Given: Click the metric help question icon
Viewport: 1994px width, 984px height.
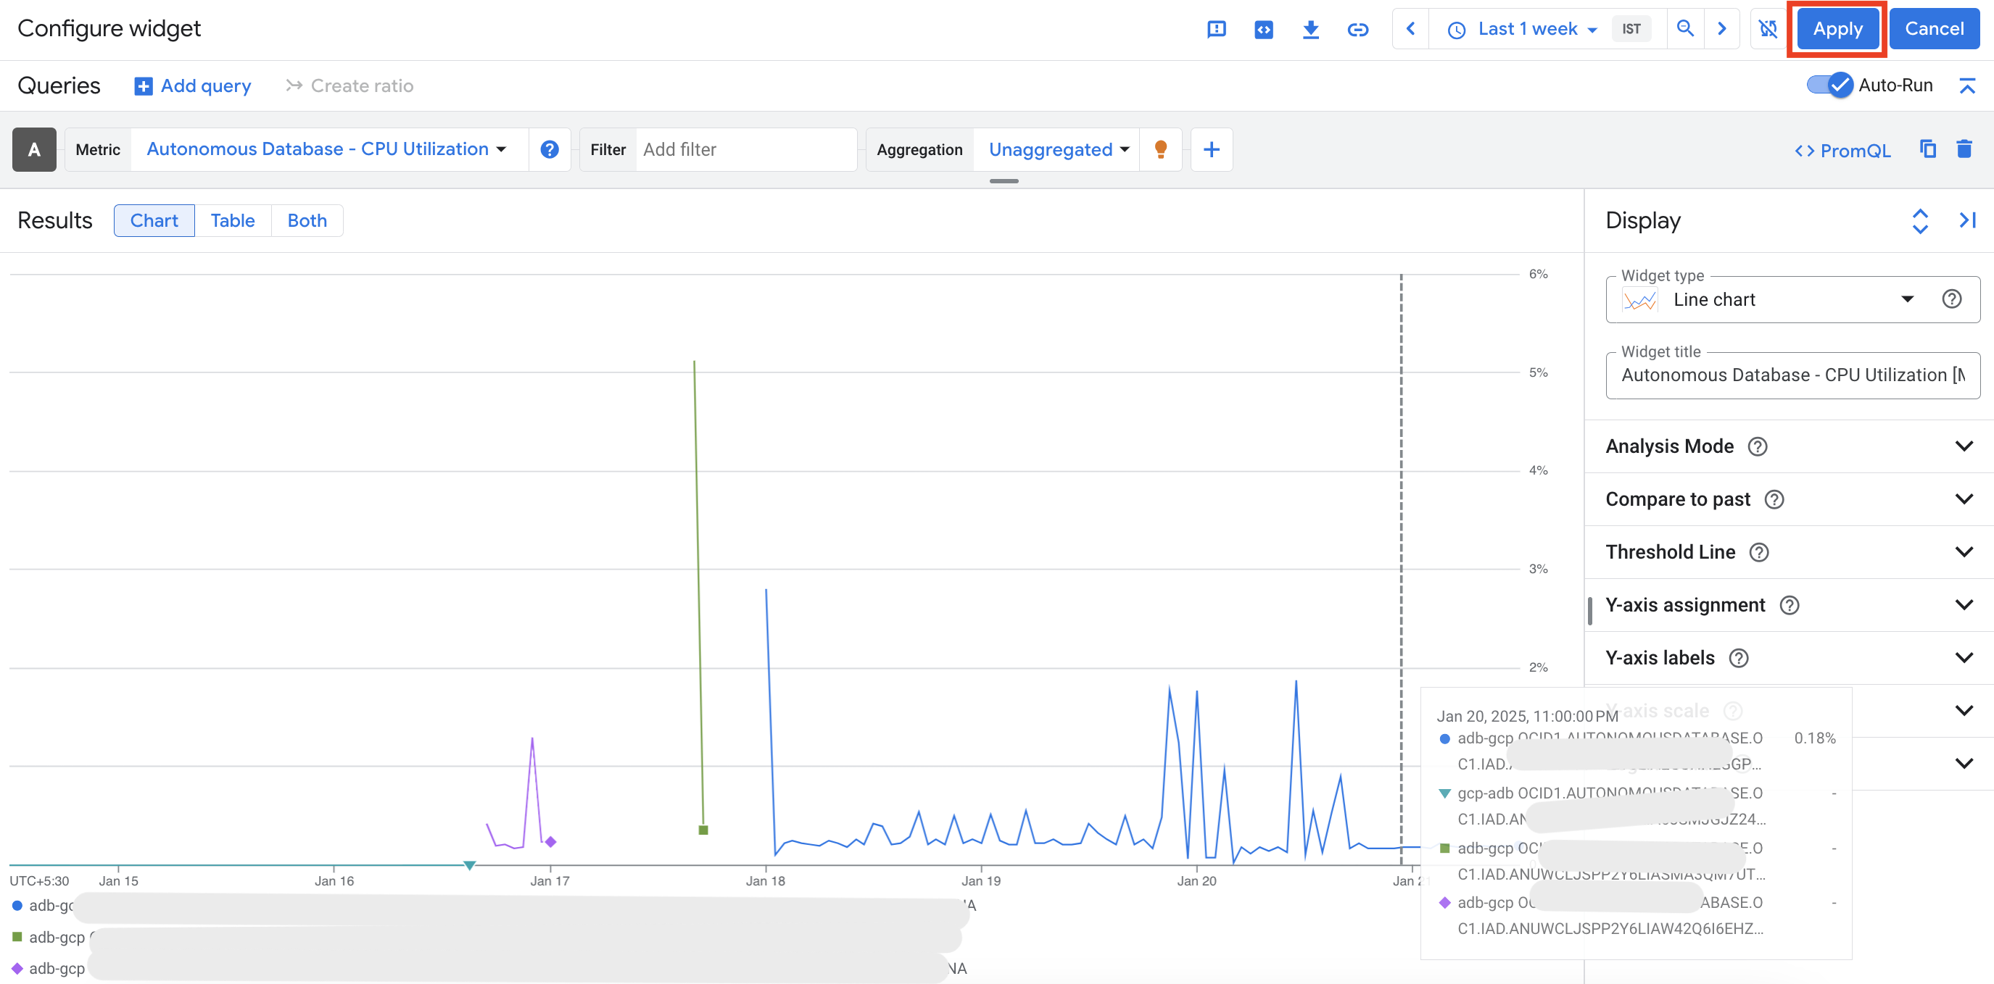Looking at the screenshot, I should (x=550, y=149).
